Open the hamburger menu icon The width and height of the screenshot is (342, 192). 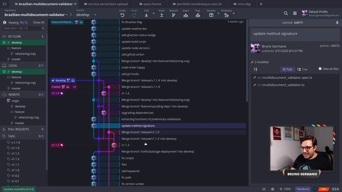(x=294, y=13)
